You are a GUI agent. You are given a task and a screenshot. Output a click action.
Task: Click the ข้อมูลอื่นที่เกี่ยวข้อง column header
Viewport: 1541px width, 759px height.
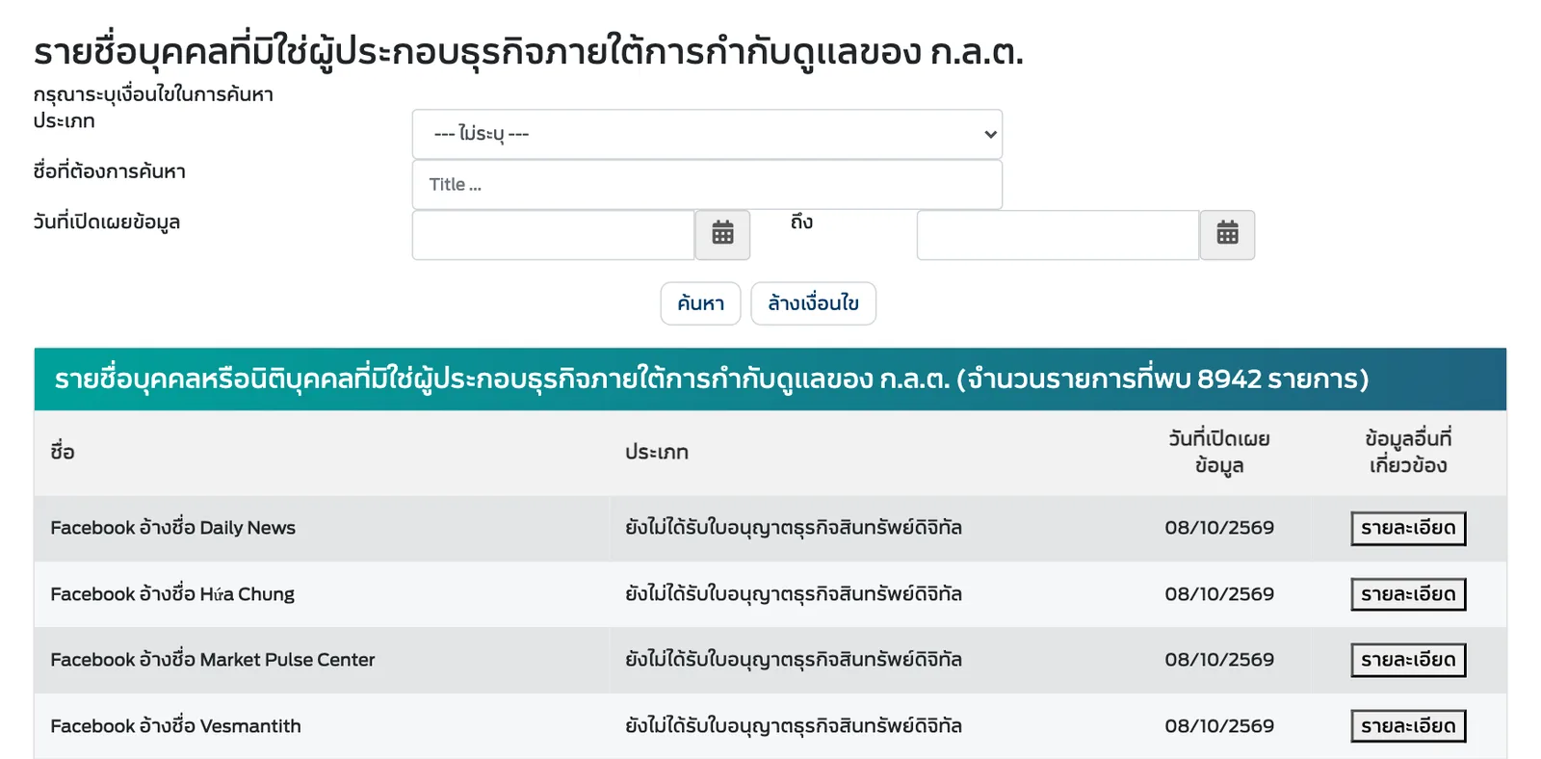pyautogui.click(x=1408, y=452)
